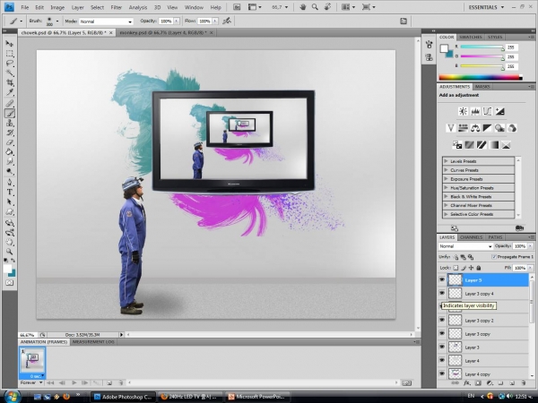This screenshot has width=538, height=403.
Task: Select the Dodge tool
Action: click(x=10, y=171)
